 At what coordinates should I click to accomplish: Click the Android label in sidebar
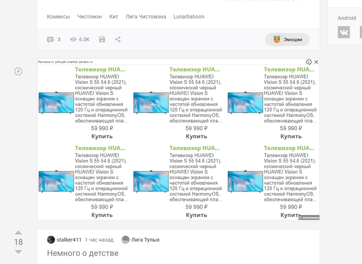pos(346,18)
